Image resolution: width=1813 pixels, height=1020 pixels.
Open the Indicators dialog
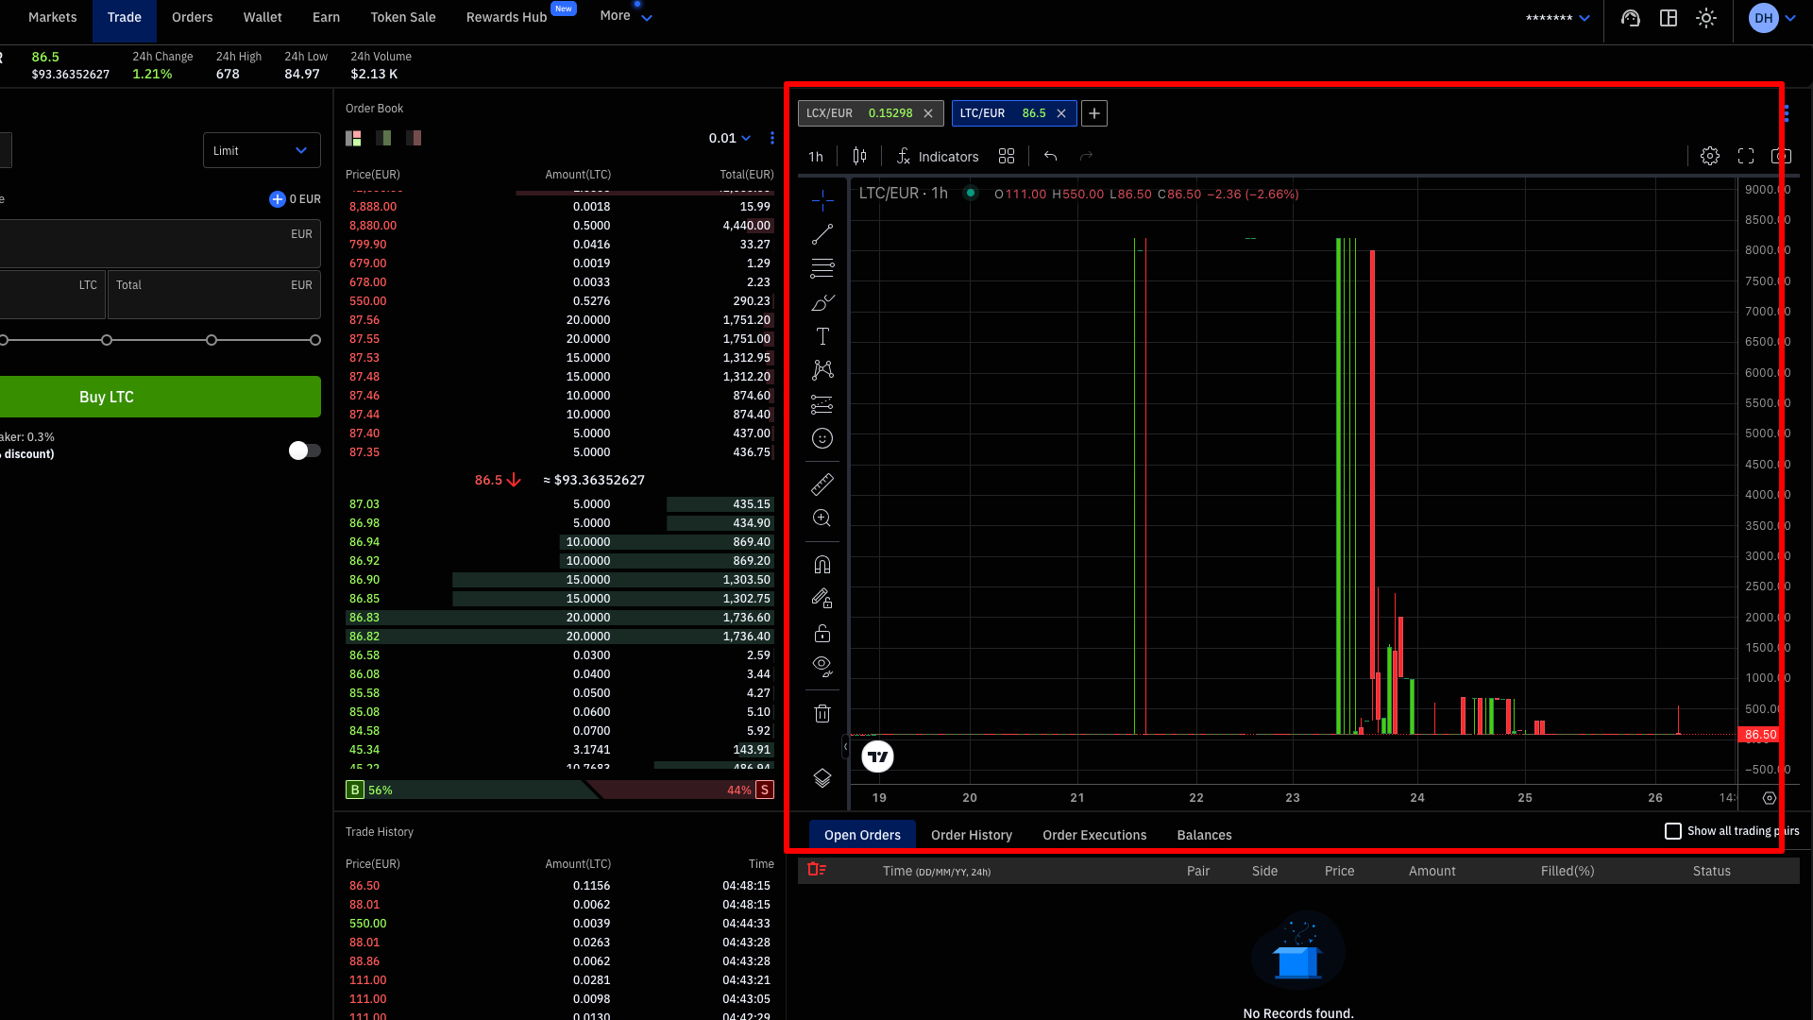tap(938, 157)
